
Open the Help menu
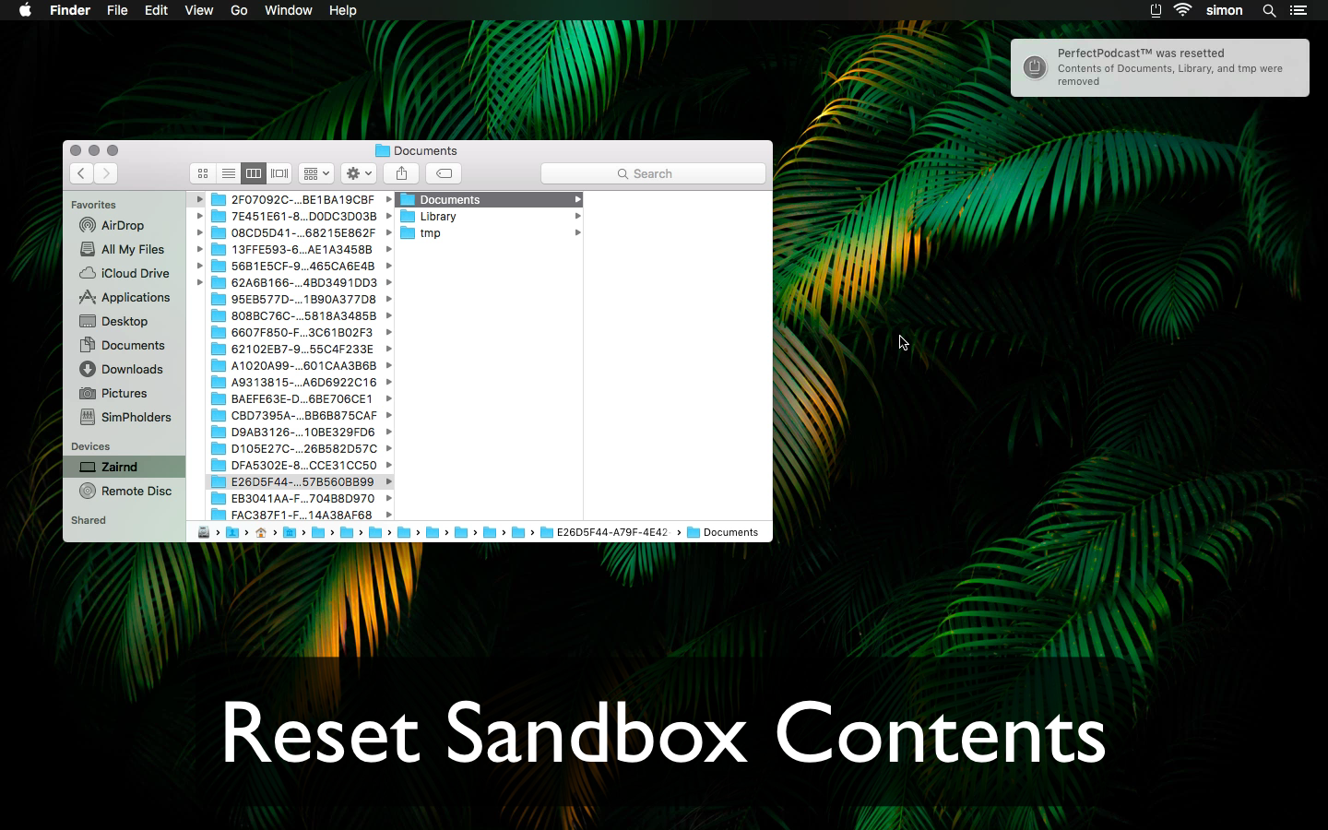(x=342, y=10)
